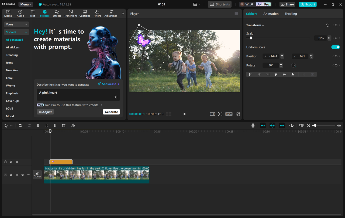Split the clip at the playhead
The width and height of the screenshot is (345, 218).
click(x=38, y=125)
